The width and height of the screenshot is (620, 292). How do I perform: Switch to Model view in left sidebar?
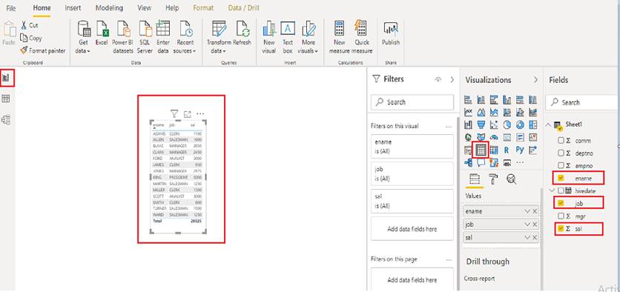pyautogui.click(x=6, y=120)
